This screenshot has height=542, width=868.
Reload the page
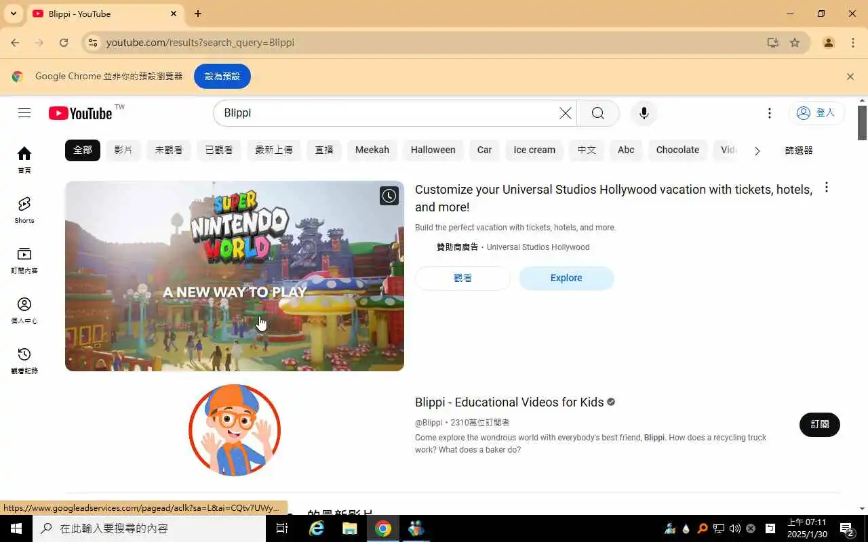(x=64, y=43)
